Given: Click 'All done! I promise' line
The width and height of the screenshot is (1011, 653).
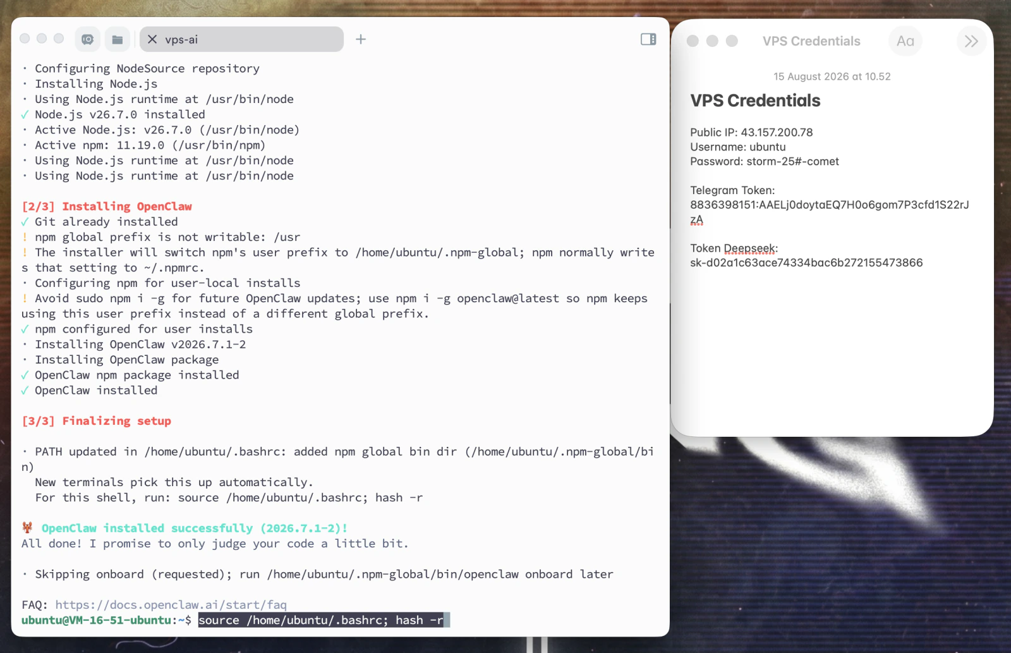Looking at the screenshot, I should coord(215,544).
